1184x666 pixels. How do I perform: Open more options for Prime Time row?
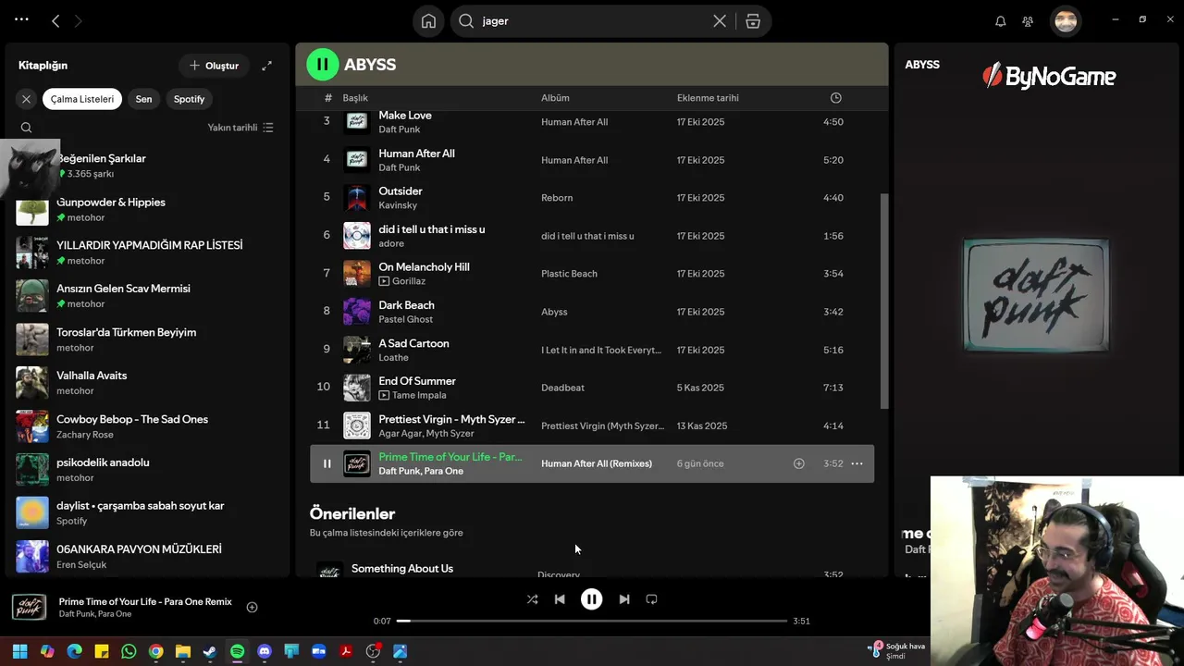[857, 463]
